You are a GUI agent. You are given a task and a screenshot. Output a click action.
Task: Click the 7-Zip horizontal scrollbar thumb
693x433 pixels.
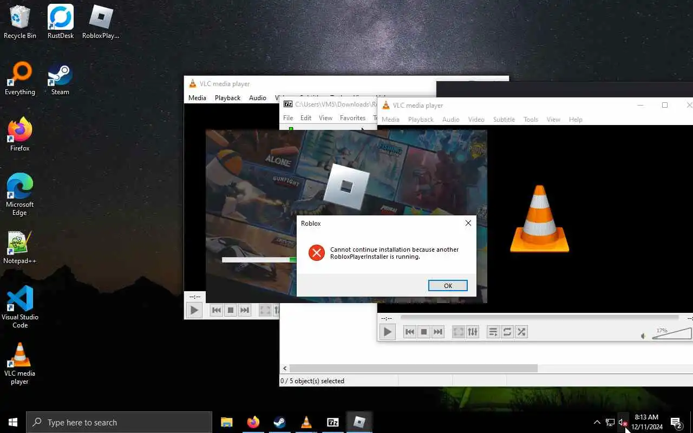pyautogui.click(x=413, y=368)
